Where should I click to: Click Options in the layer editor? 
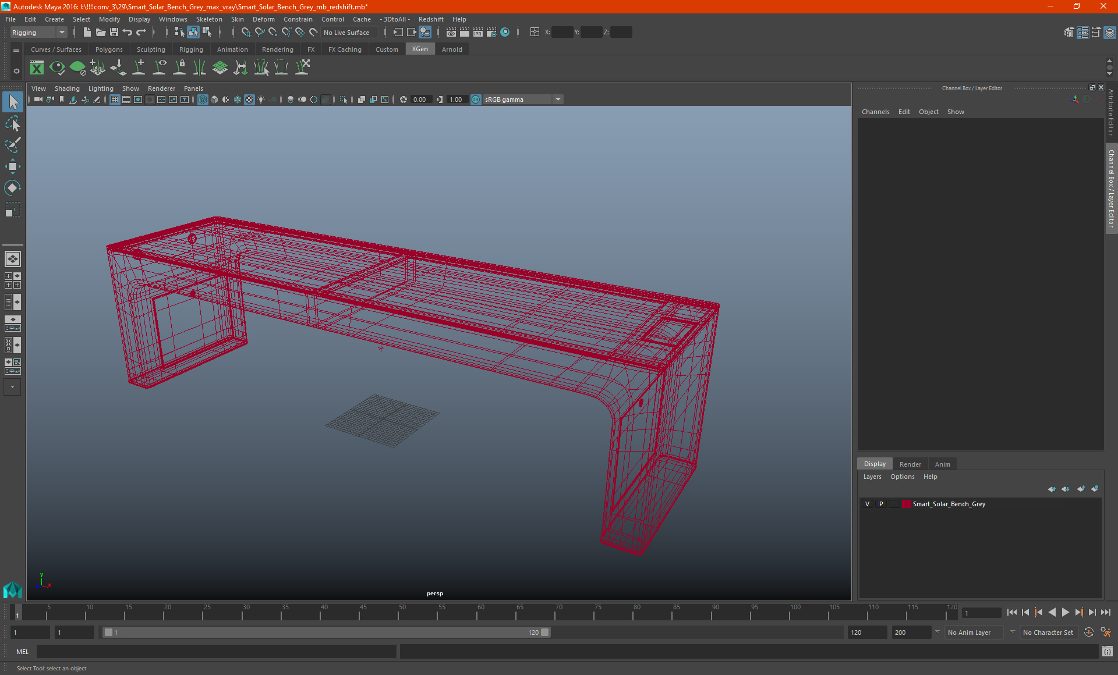coord(902,477)
